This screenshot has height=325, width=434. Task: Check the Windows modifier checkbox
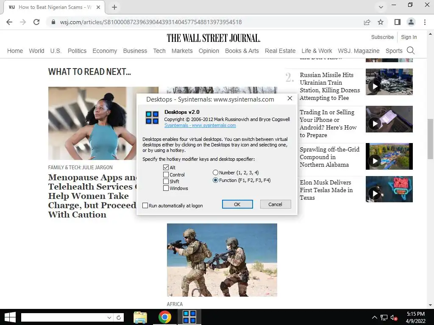(x=166, y=188)
